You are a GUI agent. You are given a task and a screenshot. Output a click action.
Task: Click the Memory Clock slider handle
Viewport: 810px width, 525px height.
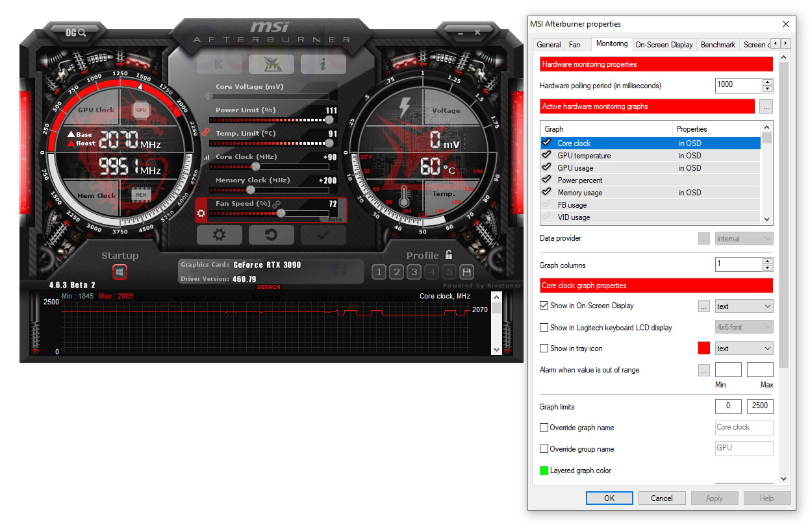(x=251, y=189)
